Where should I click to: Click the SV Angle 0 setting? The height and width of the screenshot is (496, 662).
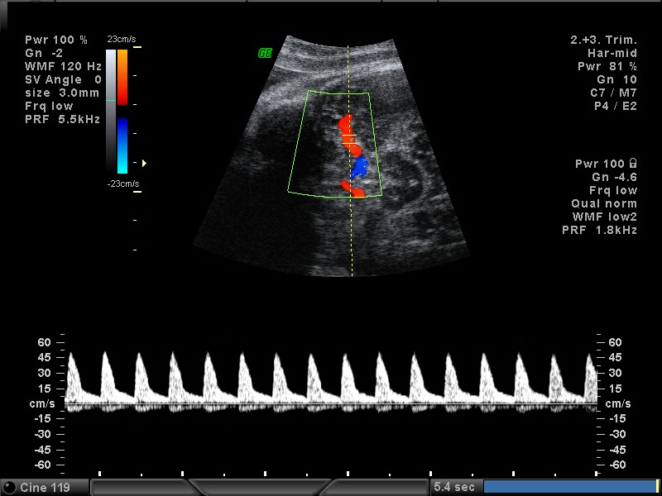pos(64,79)
